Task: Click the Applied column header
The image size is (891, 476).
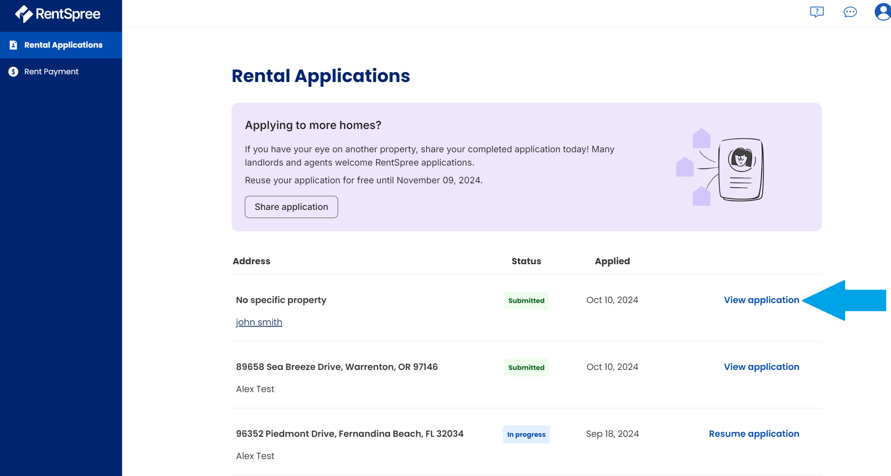Action: (612, 261)
